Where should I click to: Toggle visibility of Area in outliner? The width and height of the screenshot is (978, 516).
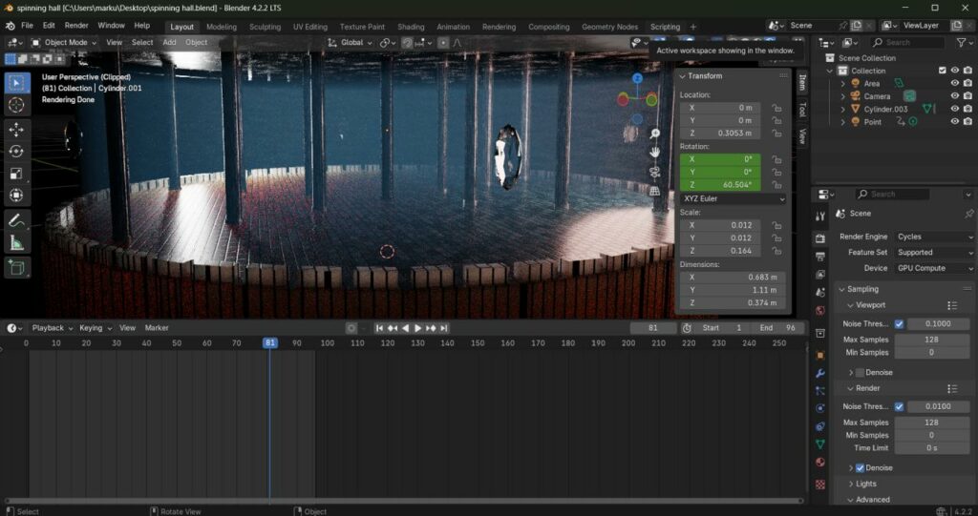(954, 83)
